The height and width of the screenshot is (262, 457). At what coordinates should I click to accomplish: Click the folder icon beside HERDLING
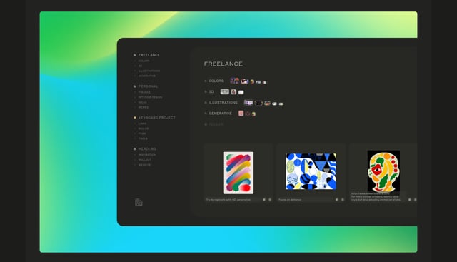135,149
